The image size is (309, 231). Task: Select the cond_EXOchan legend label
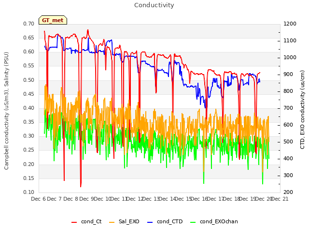tap(219, 221)
